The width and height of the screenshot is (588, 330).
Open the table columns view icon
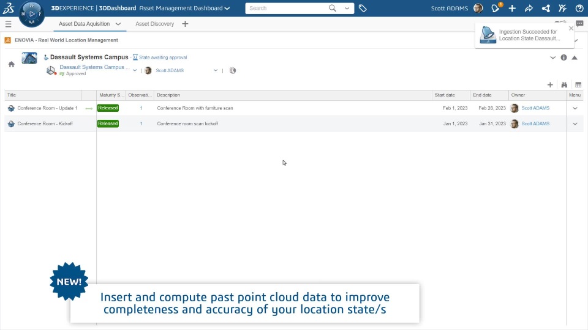pos(578,85)
